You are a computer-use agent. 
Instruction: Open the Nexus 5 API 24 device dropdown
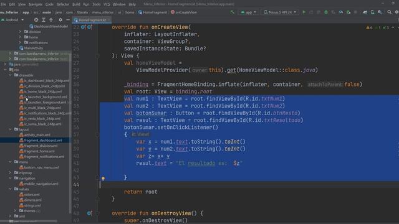click(x=280, y=12)
